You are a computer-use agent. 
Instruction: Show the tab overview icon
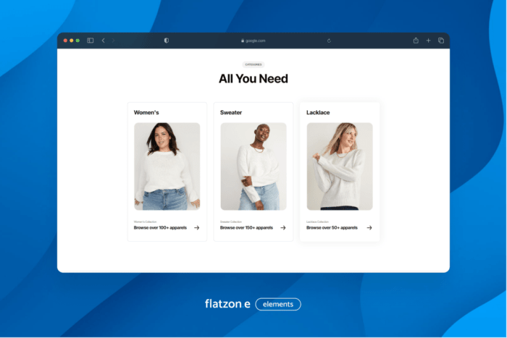440,41
